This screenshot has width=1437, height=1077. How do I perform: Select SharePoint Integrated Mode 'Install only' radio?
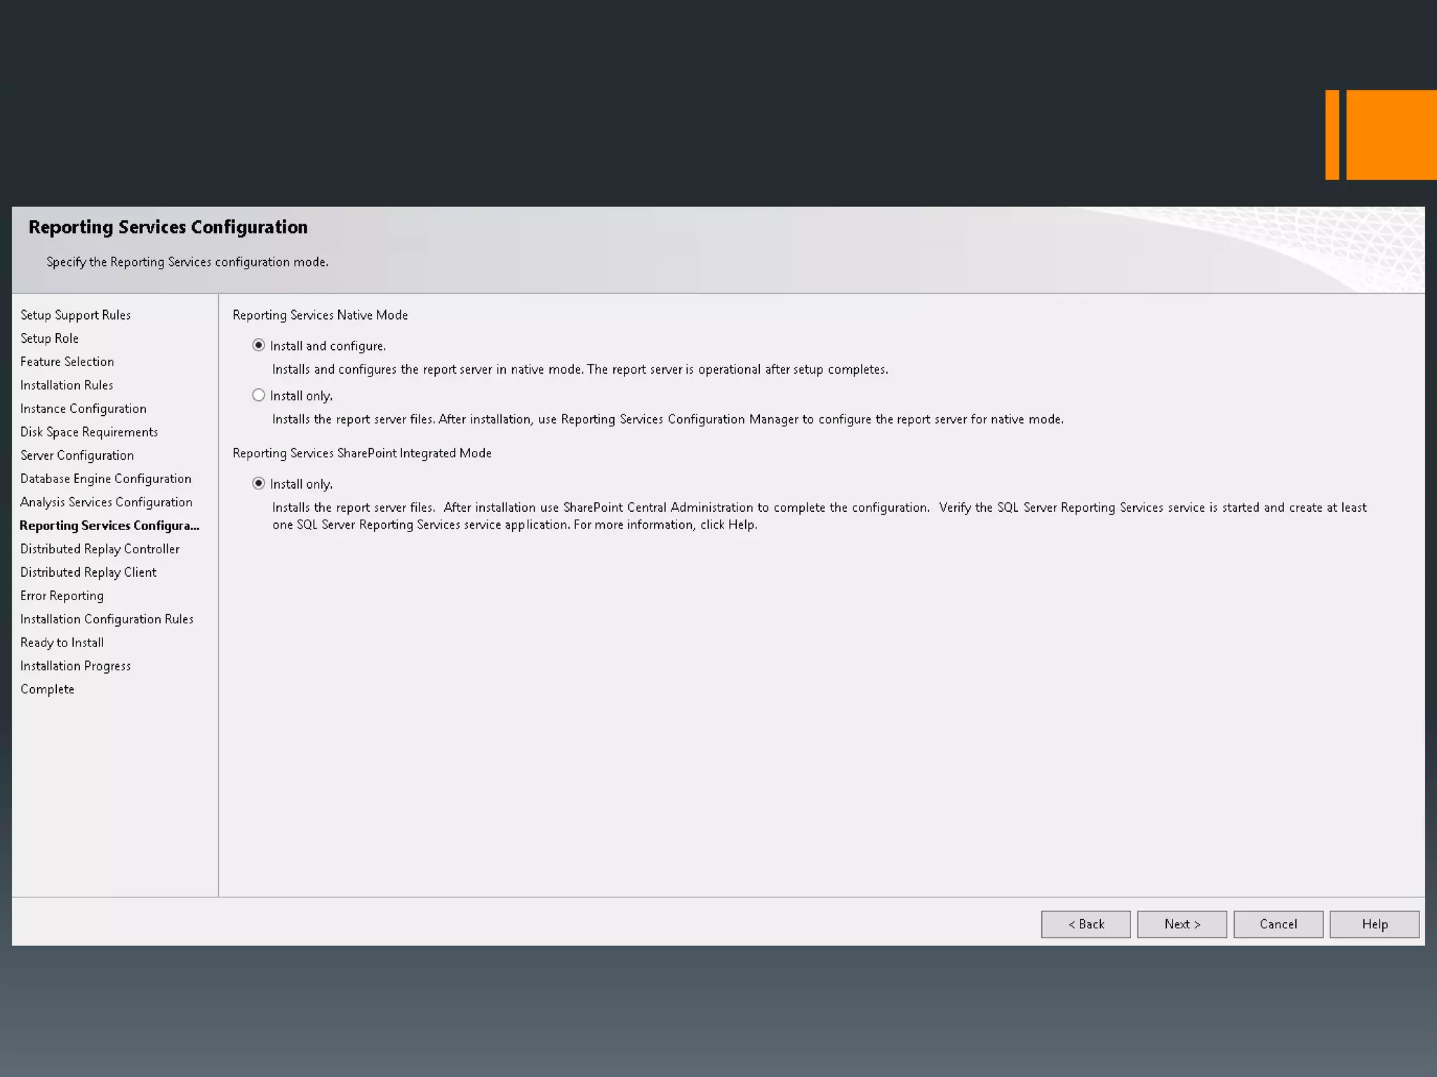tap(258, 483)
